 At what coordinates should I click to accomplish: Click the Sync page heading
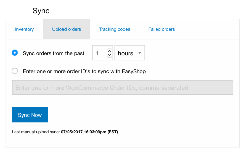point(41,11)
